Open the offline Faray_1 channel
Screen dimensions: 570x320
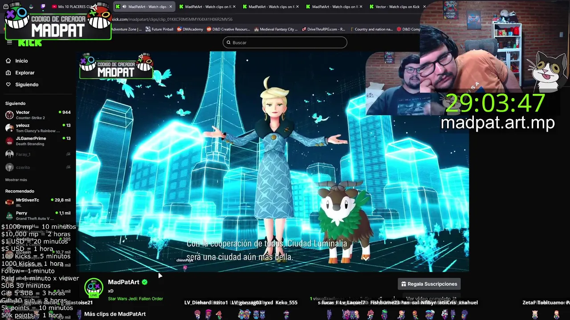[38, 154]
